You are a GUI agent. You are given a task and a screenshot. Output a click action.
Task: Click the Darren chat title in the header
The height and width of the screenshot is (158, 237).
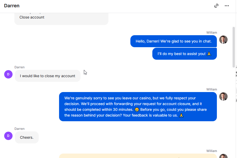pos(12,6)
